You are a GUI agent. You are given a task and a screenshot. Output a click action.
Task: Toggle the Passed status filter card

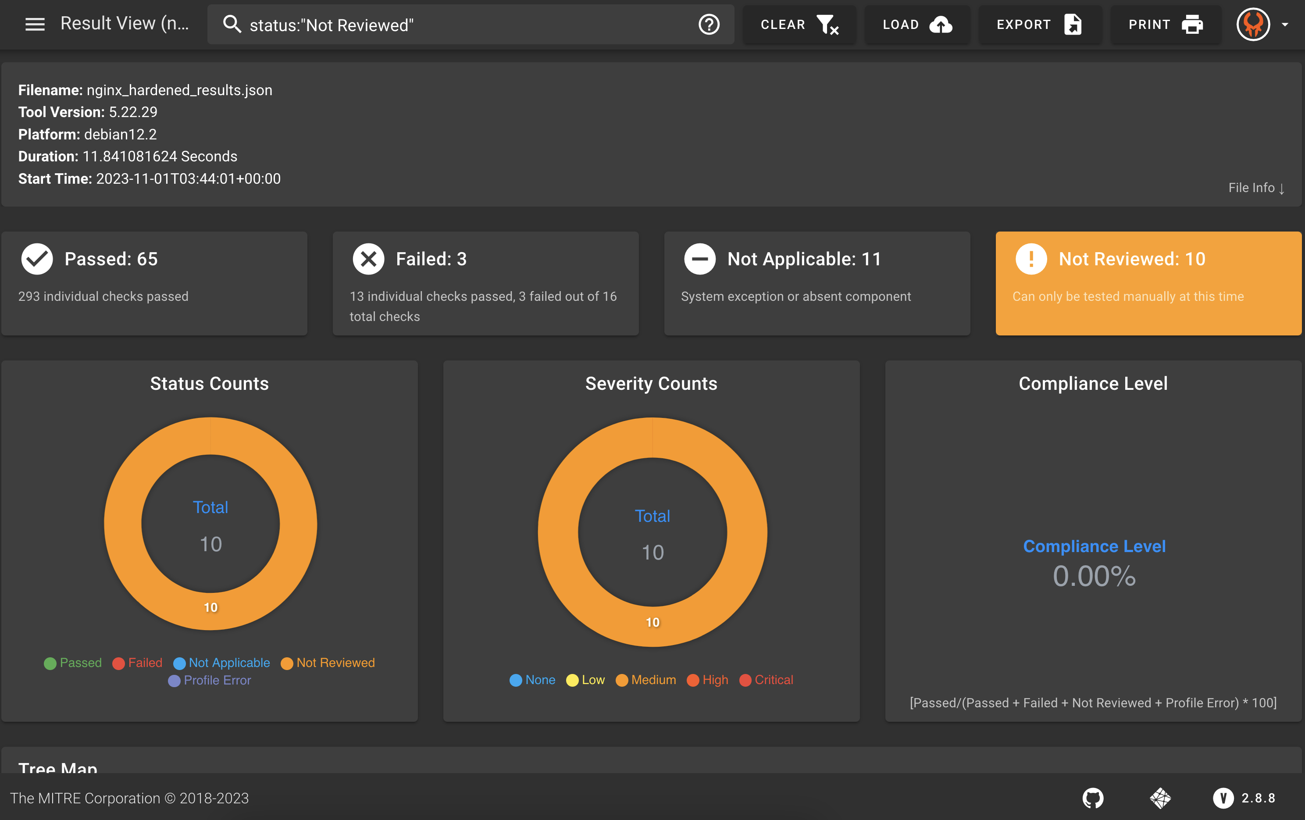(154, 283)
